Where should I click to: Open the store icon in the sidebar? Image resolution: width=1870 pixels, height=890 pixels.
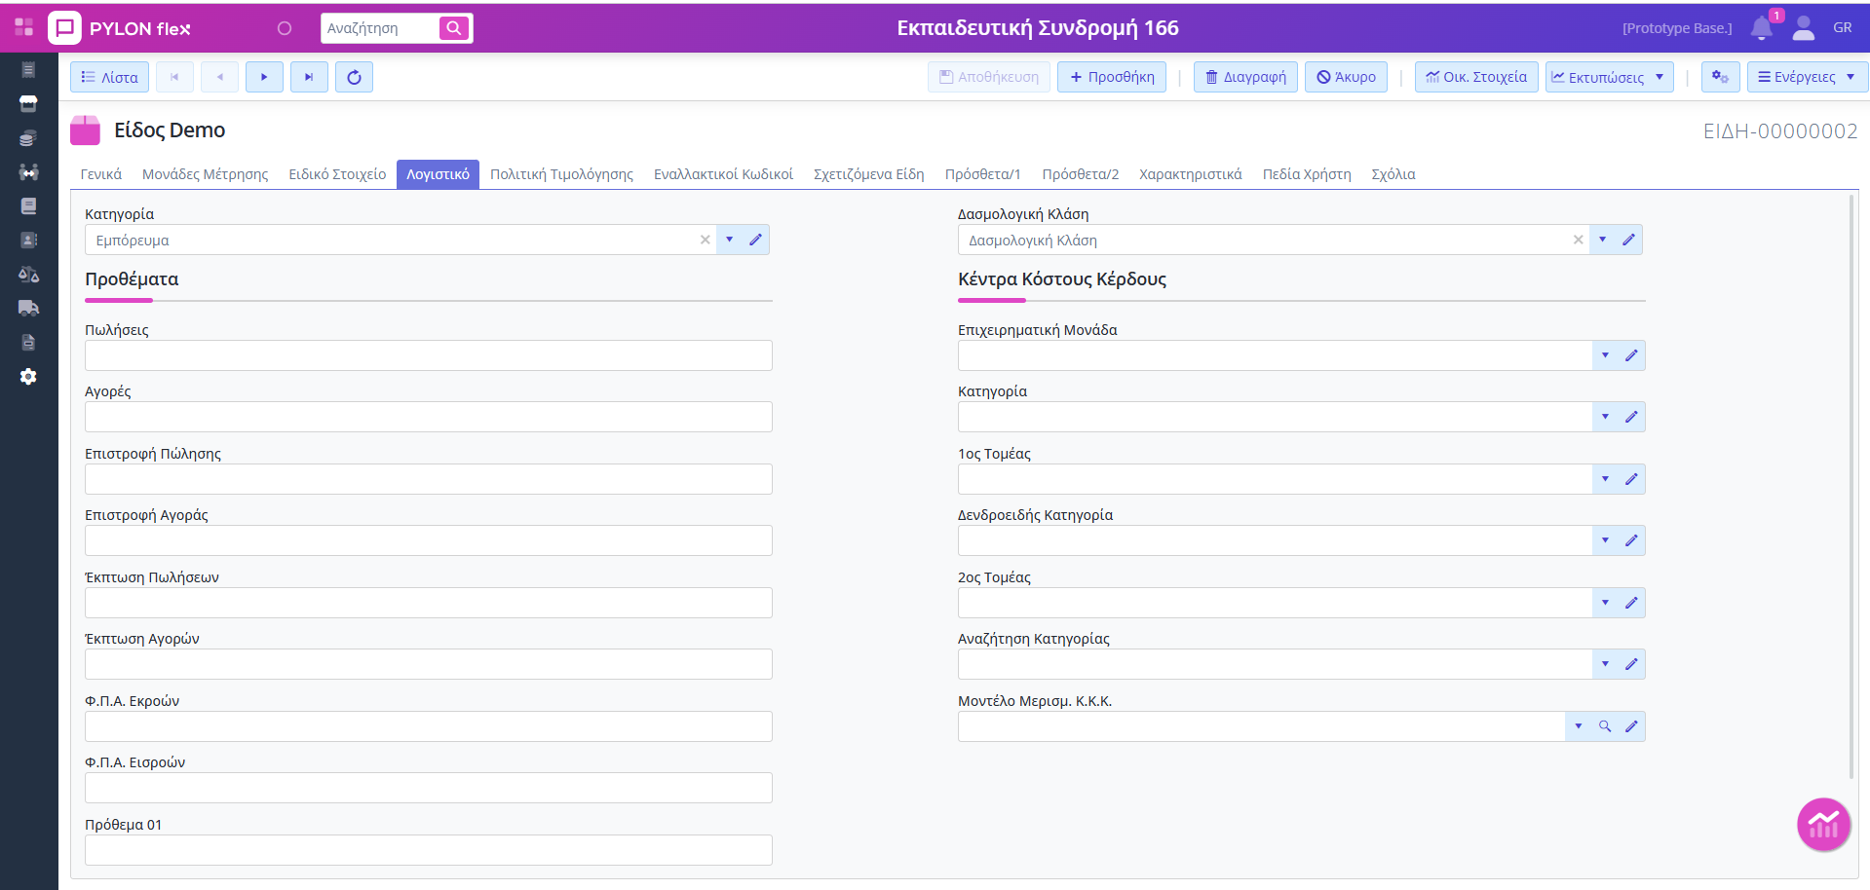pyautogui.click(x=28, y=103)
